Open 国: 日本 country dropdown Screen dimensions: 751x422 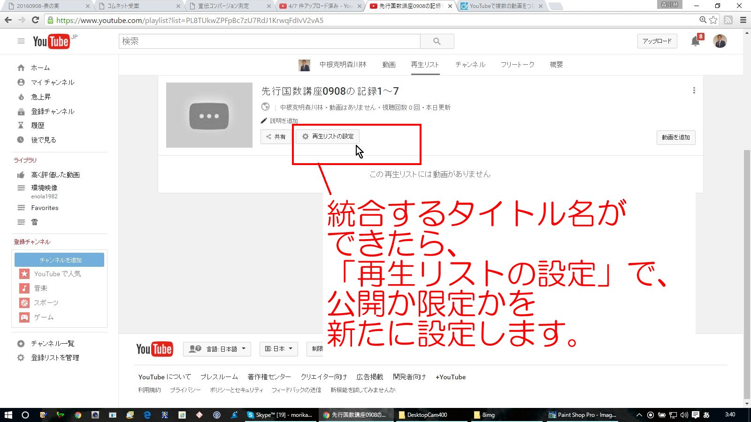(x=279, y=349)
